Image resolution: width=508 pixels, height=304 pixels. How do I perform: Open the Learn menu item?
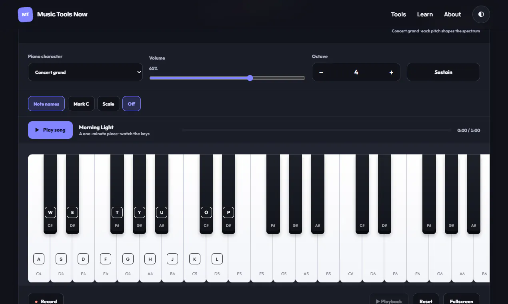pos(425,14)
